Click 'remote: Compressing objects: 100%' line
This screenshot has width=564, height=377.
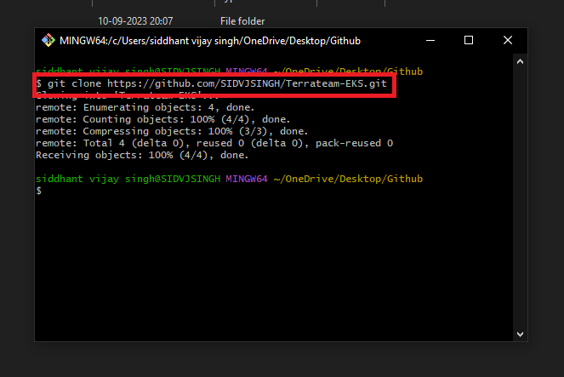[x=172, y=131]
